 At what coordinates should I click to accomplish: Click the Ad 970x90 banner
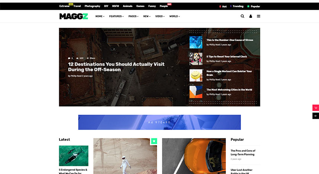point(159,122)
